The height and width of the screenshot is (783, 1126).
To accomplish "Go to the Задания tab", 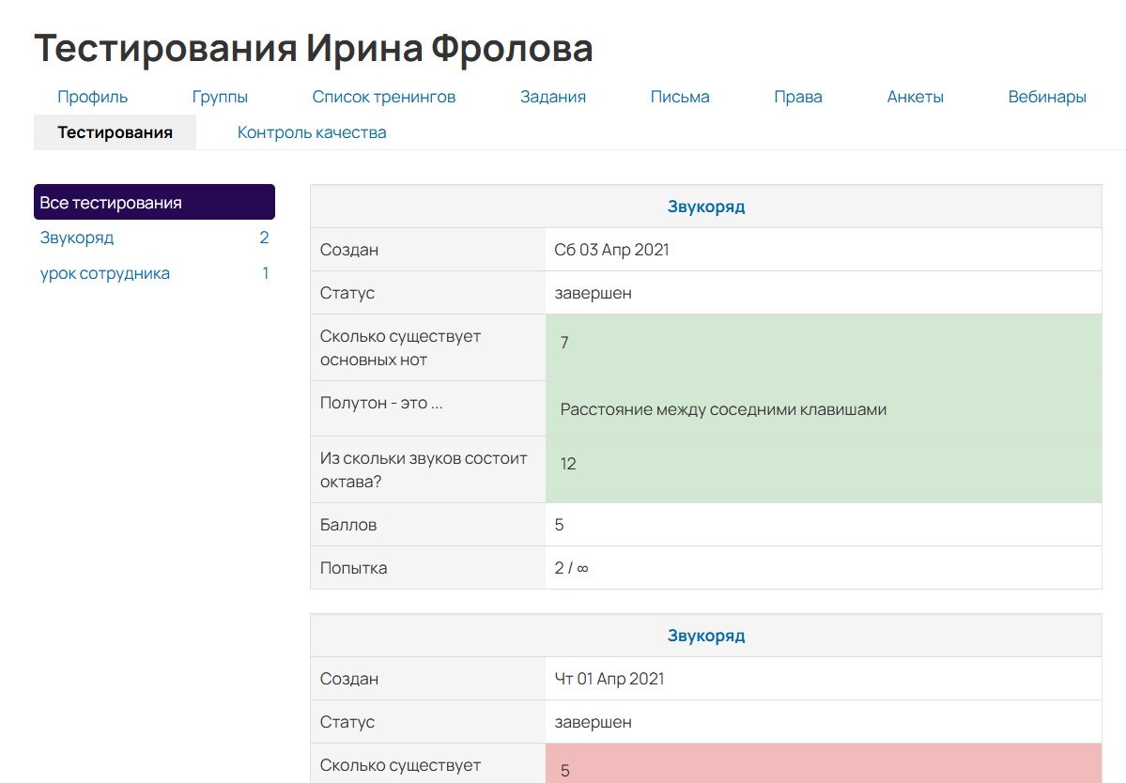I will coord(552,96).
